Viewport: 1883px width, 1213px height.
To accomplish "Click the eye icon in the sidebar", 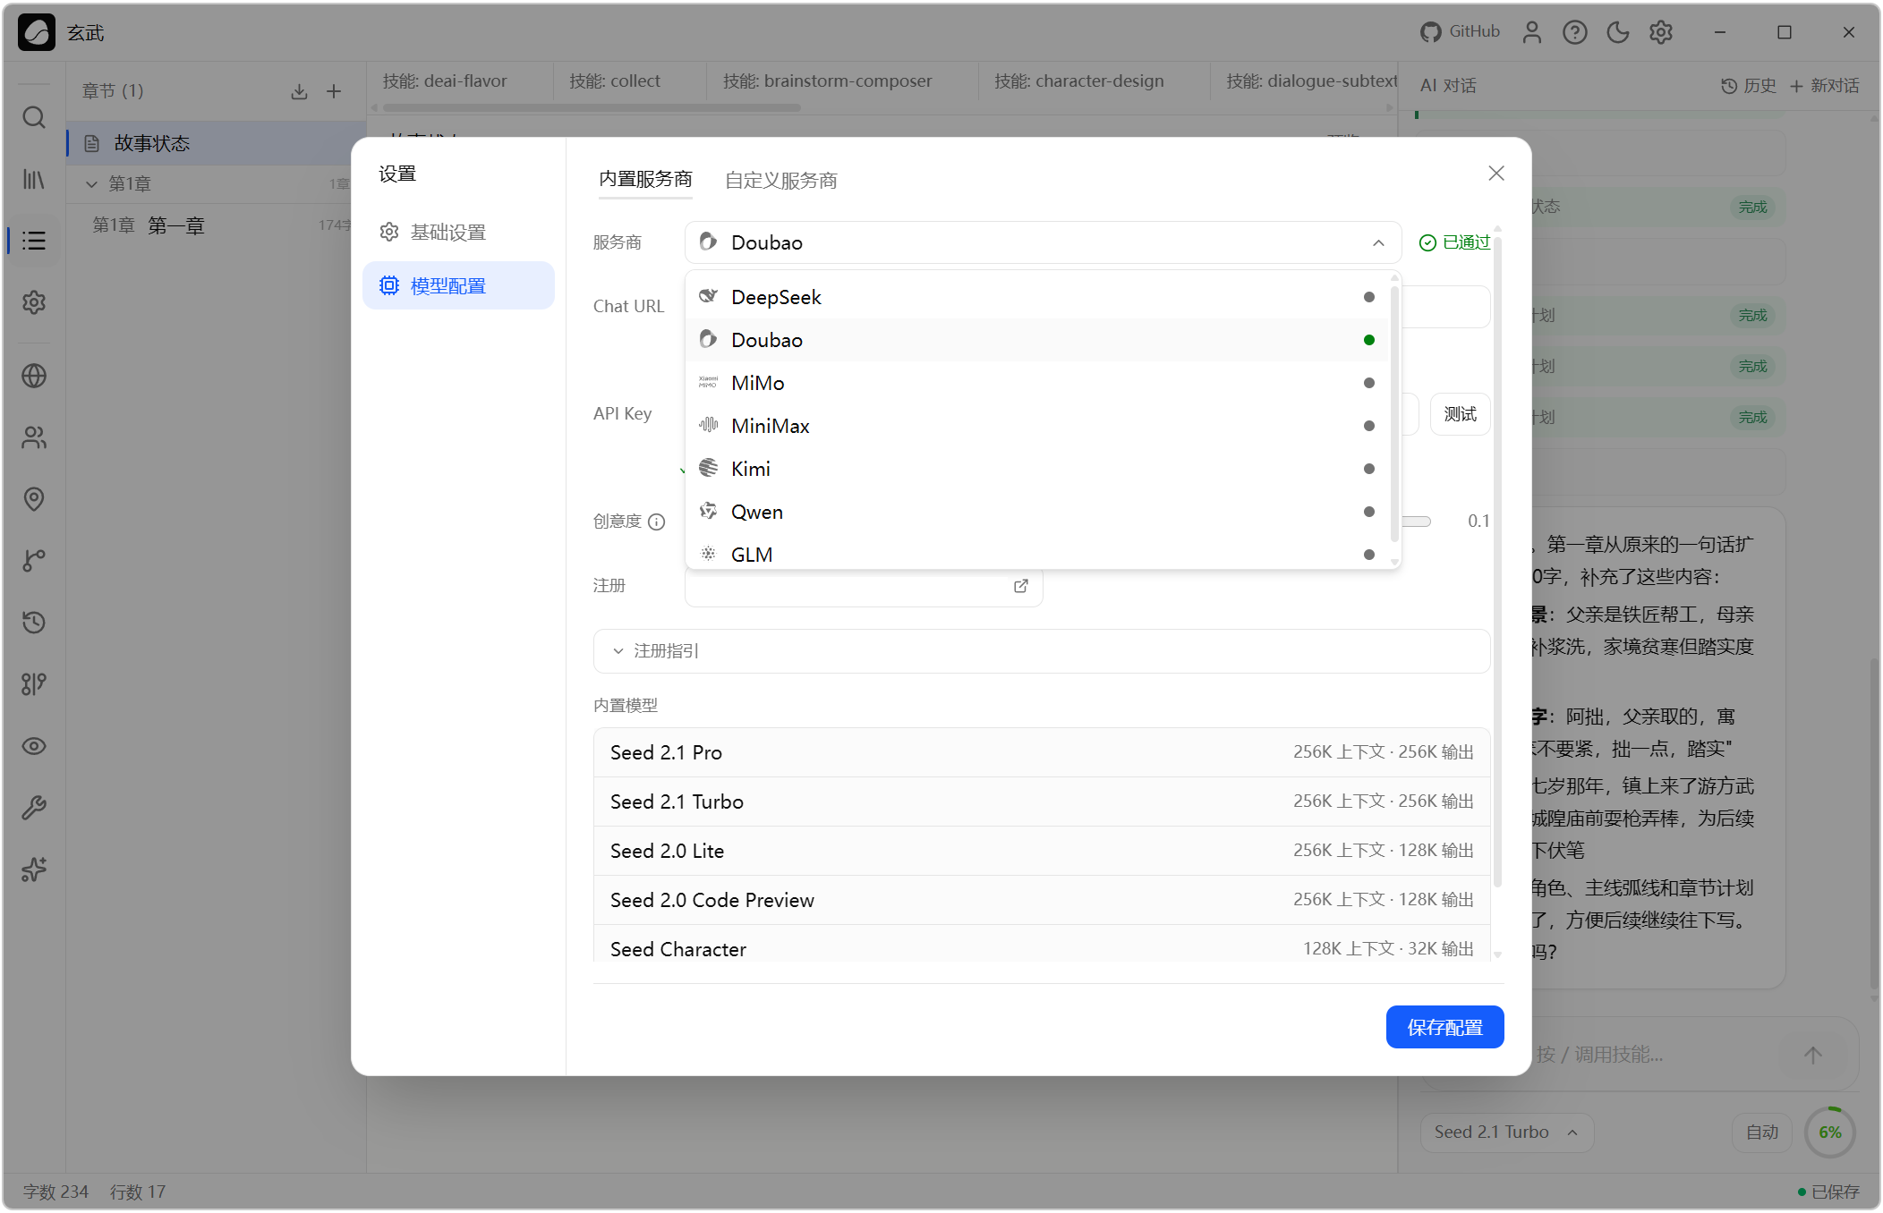I will tap(34, 746).
